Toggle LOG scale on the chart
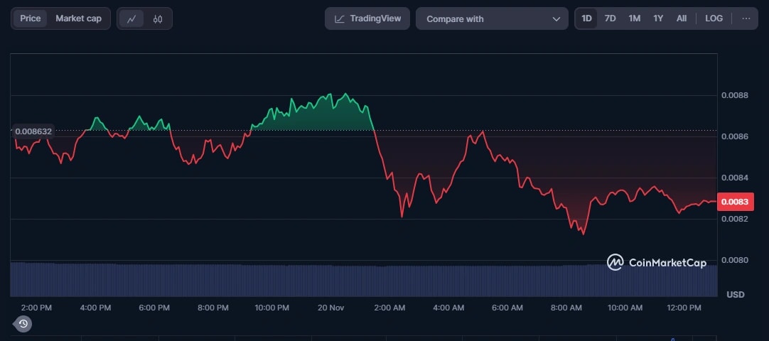Image resolution: width=769 pixels, height=341 pixels. pos(714,18)
